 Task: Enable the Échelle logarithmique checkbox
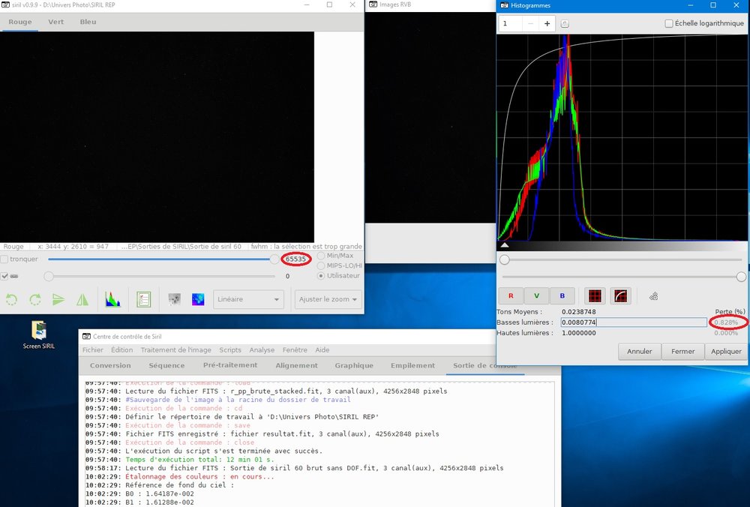[669, 23]
